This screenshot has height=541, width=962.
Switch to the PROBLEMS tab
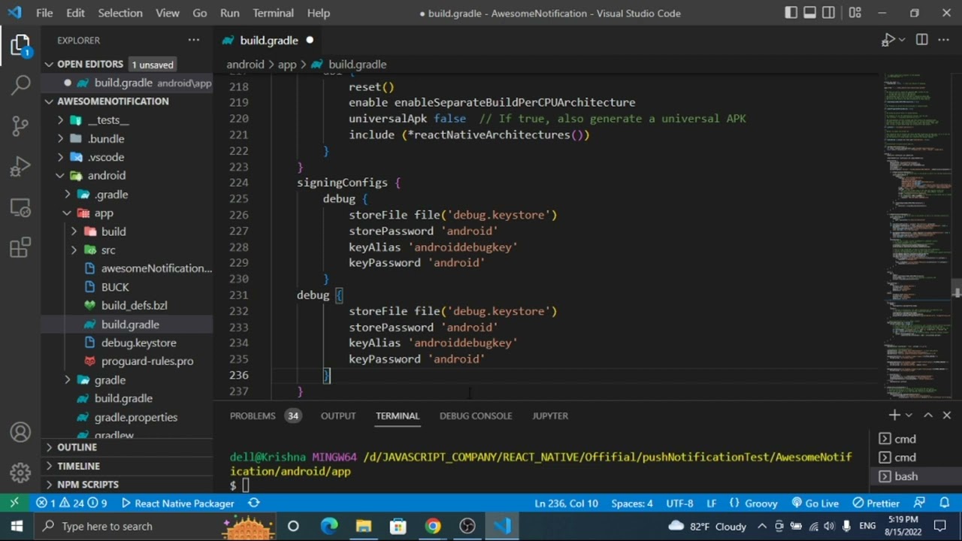coord(265,416)
